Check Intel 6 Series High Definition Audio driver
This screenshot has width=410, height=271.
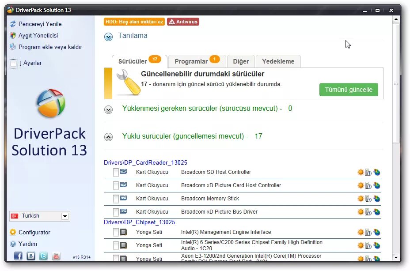tap(116, 245)
